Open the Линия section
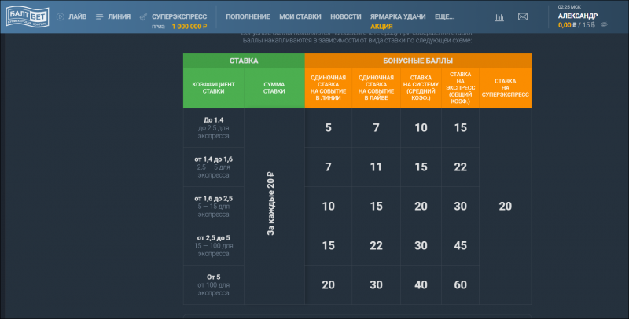The image size is (629, 319). 120,16
